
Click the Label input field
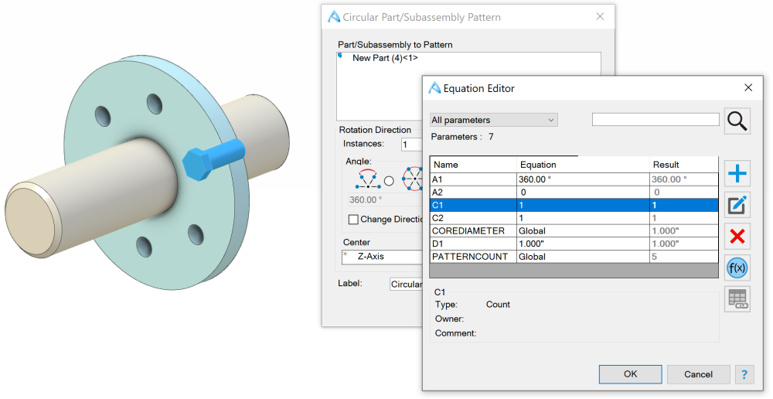[x=407, y=284]
